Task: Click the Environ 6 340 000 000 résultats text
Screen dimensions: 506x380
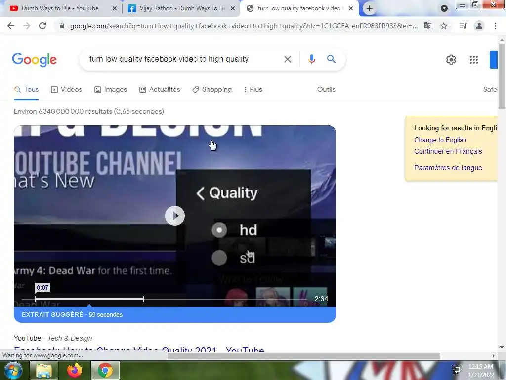Action: 89,111
